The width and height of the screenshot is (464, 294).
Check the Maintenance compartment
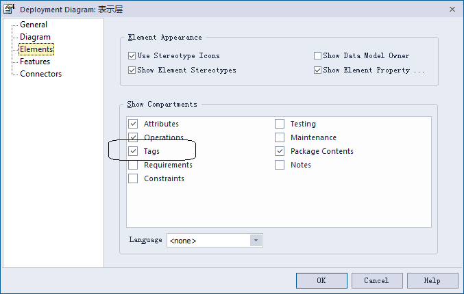coord(280,137)
